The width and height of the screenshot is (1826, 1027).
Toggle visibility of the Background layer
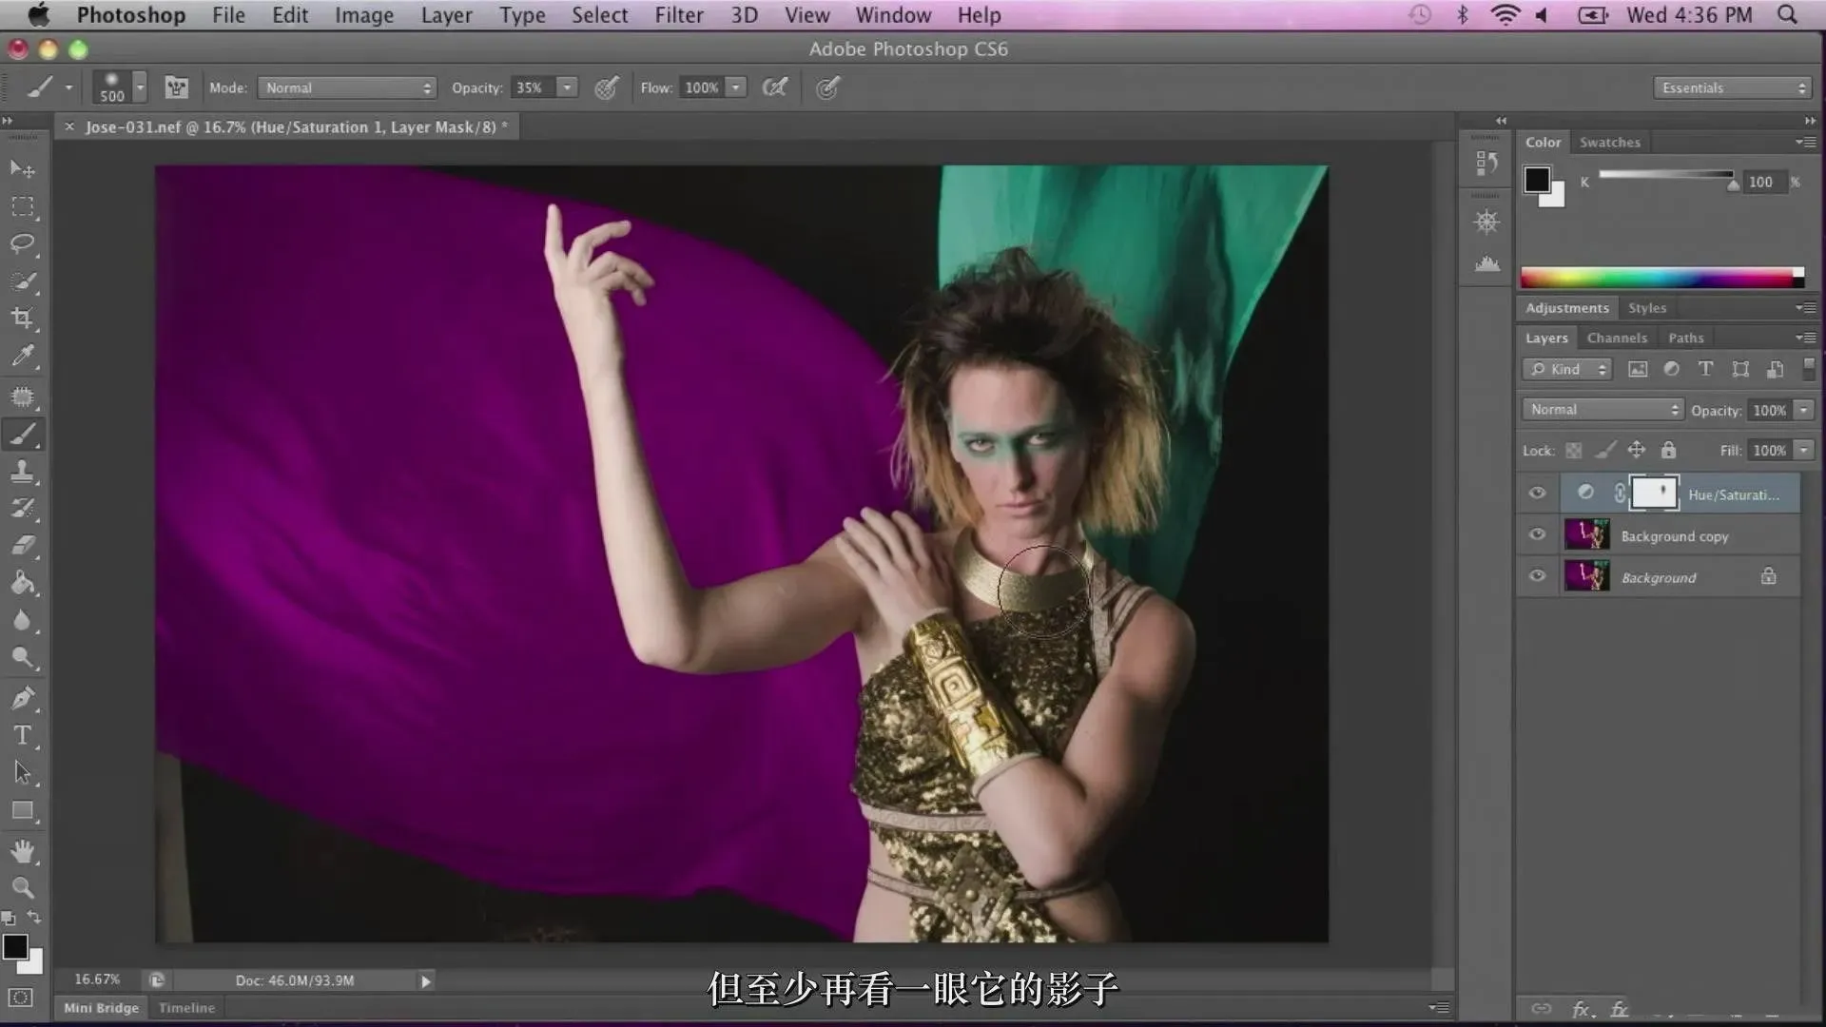pyautogui.click(x=1537, y=576)
